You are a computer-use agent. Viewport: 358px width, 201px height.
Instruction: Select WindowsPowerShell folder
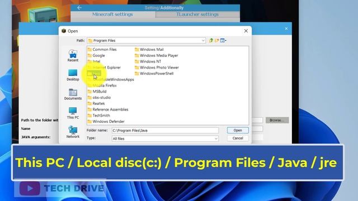154,73
